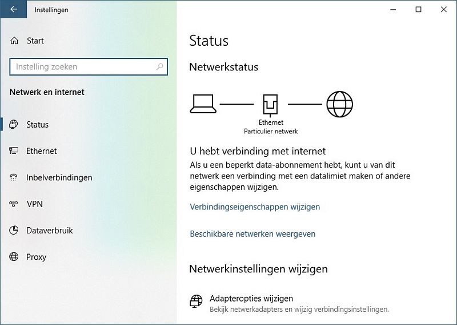
Task: Click the laptop icon in network diagram
Action: 203,104
